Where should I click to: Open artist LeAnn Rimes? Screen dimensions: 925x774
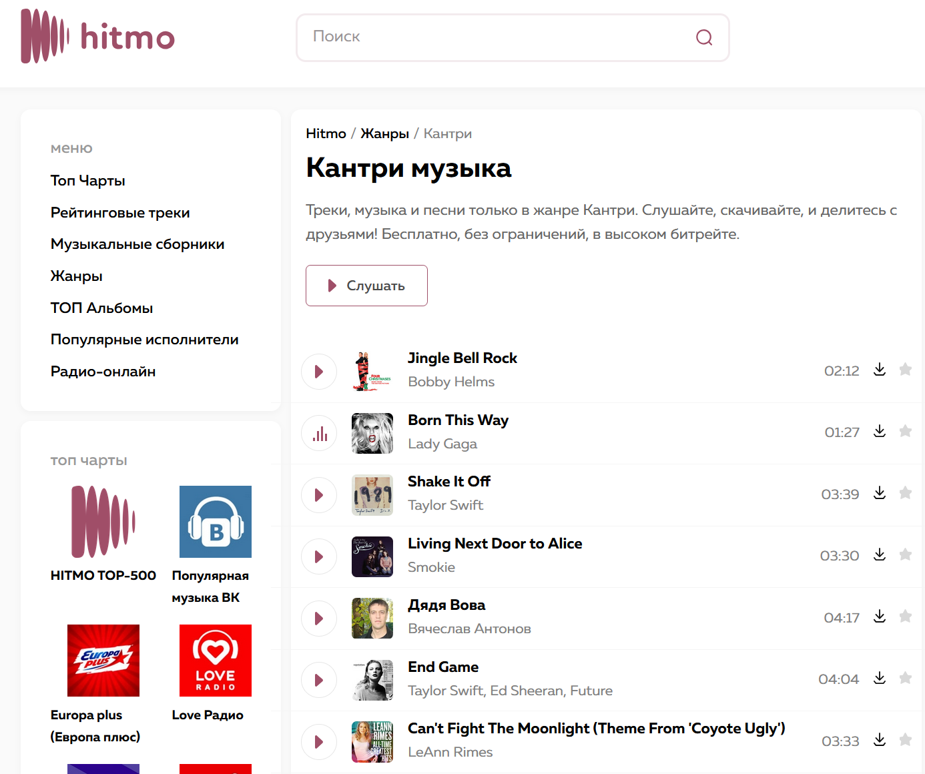tap(450, 752)
